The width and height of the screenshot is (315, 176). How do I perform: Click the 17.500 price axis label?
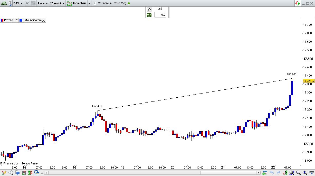click(308, 59)
